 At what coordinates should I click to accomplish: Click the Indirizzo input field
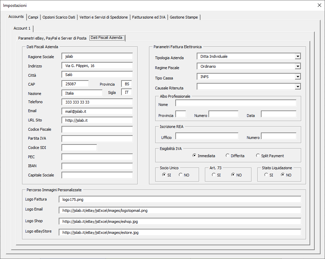coord(97,66)
